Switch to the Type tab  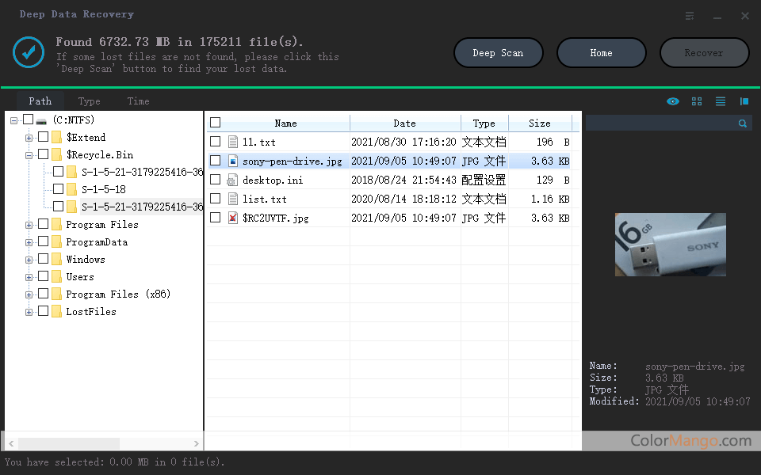[x=89, y=101]
